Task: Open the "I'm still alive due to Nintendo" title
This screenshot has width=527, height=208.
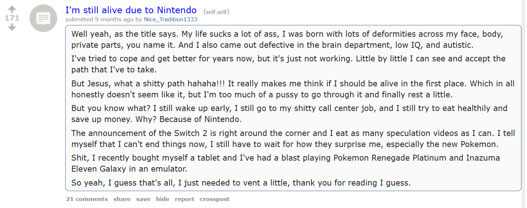Action: (131, 10)
